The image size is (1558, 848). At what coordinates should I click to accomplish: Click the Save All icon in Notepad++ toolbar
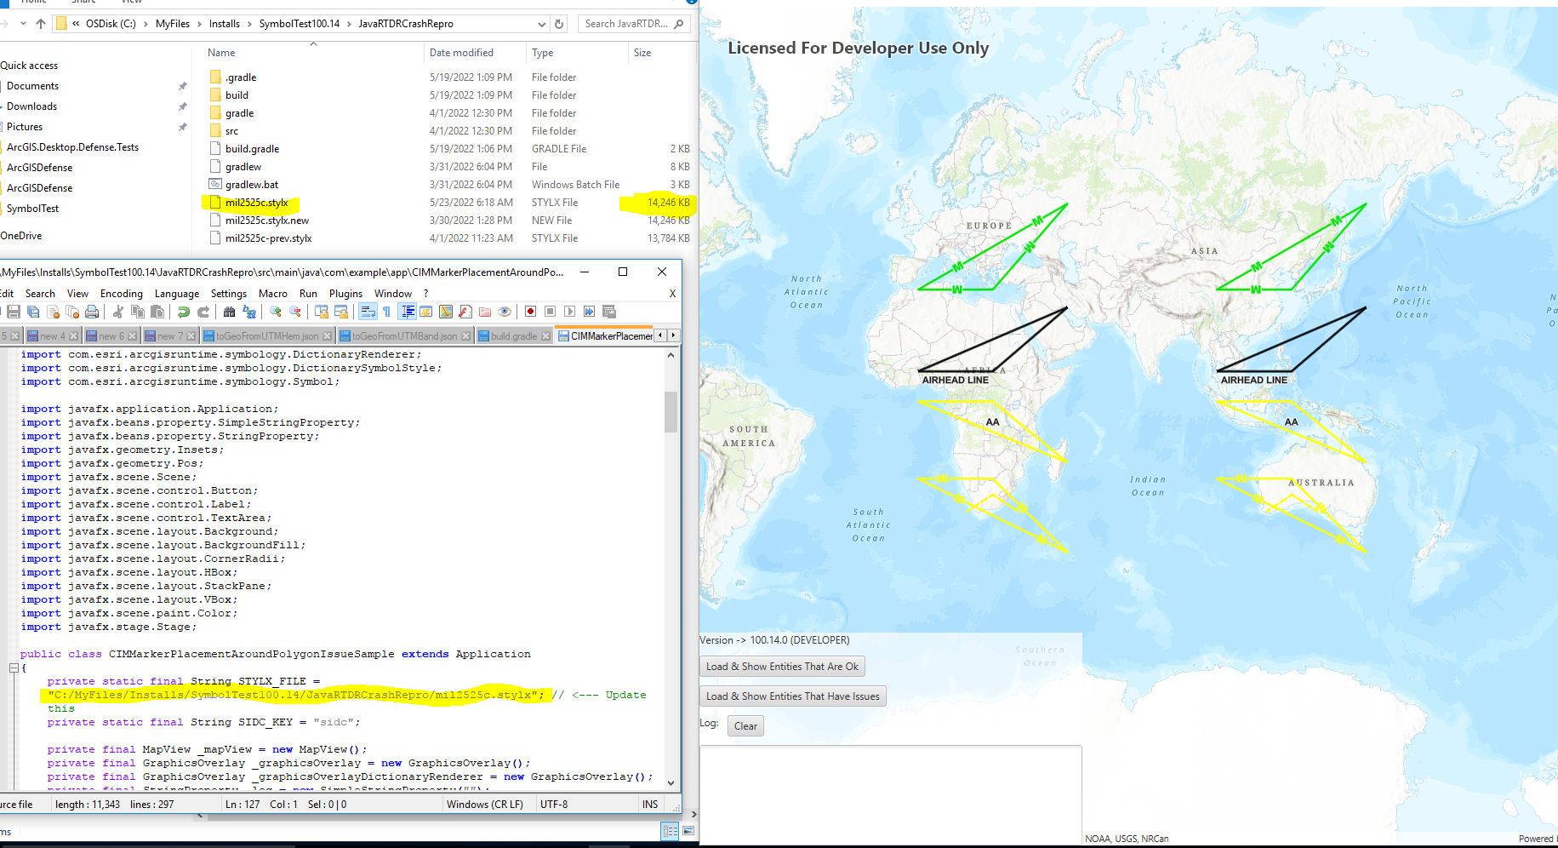click(33, 312)
